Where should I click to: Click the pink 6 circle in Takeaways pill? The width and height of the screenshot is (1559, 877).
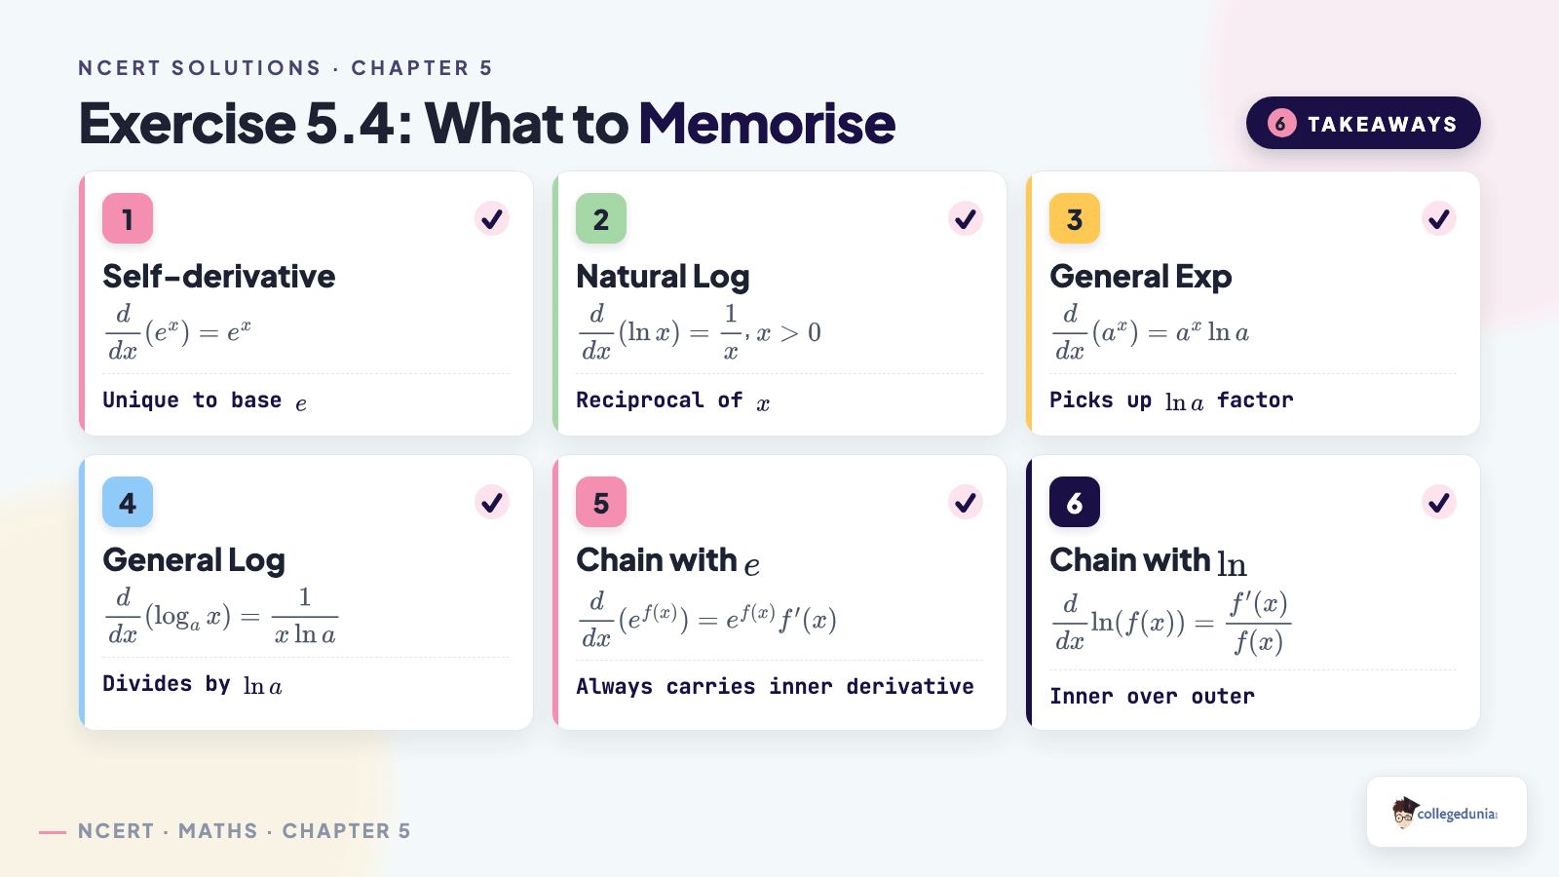[1281, 123]
